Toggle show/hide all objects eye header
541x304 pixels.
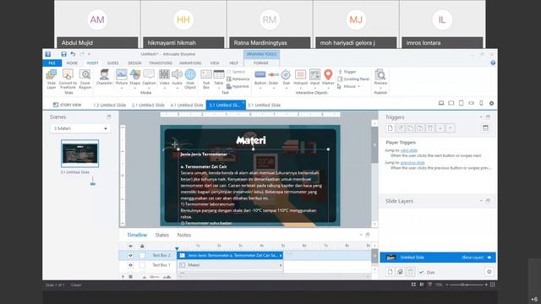pyautogui.click(x=130, y=246)
